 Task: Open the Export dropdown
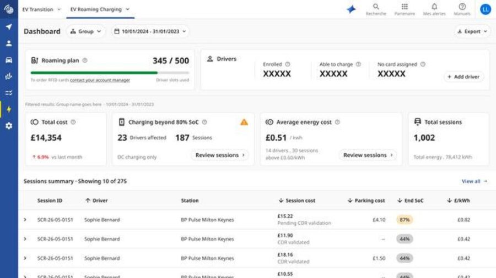point(472,31)
